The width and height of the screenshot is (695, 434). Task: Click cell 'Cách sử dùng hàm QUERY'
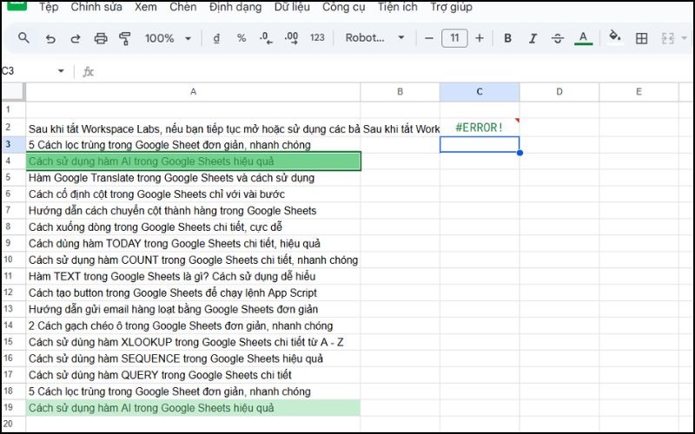[193, 375]
